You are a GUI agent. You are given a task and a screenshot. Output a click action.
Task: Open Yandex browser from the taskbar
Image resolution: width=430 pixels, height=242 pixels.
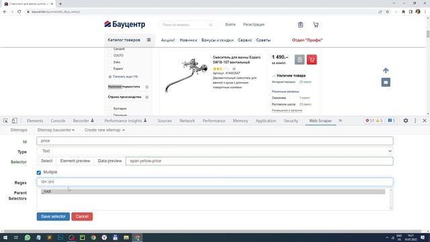coord(104,237)
